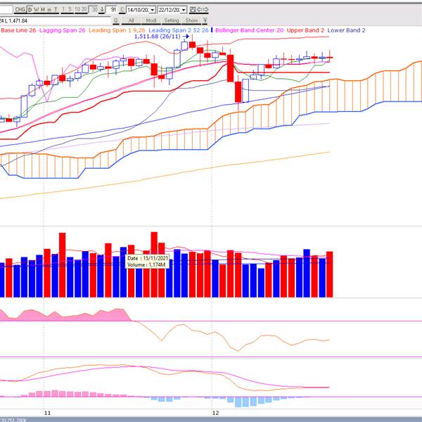Click the Q button in indicator bar
422x422 pixels.
(x=116, y=20)
